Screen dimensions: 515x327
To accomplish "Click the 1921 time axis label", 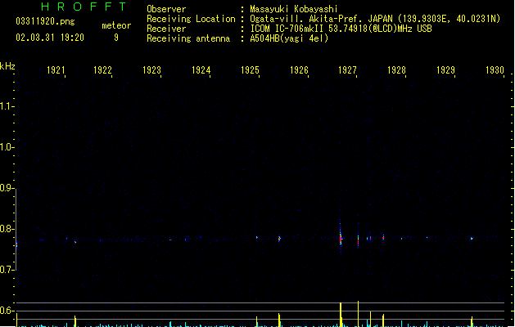I will 56,70.
